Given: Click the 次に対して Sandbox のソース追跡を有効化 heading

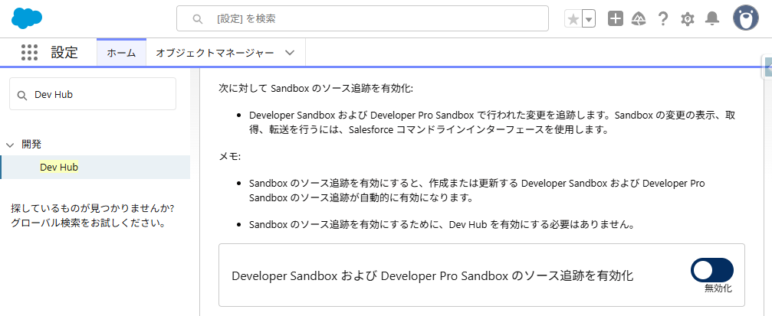Looking at the screenshot, I should (316, 89).
